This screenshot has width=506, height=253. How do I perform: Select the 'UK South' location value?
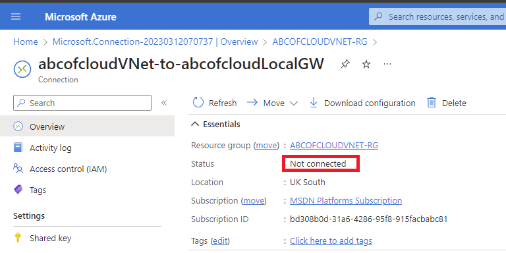tap(308, 183)
